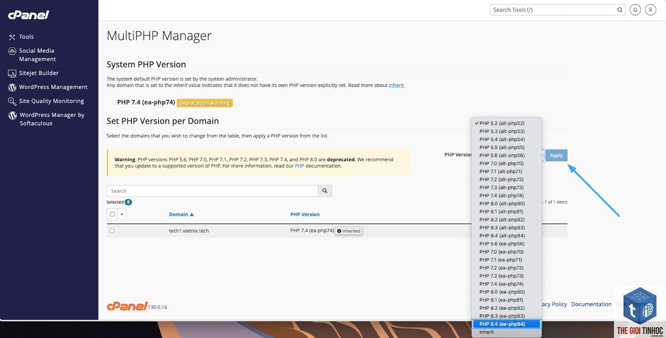
Task: Choose PHP 5.6 (ea-php56) option
Action: (507, 244)
